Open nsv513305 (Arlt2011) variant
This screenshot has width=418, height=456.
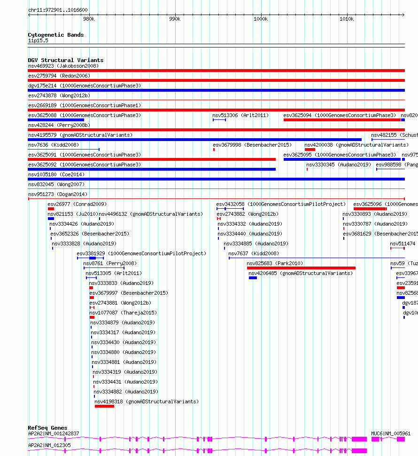click(114, 274)
